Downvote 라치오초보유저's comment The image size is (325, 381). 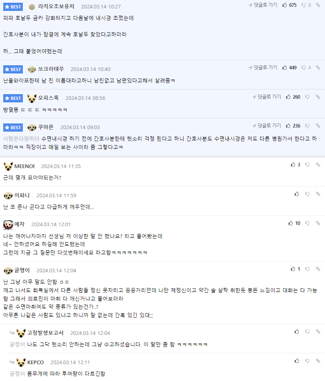[x=303, y=5]
